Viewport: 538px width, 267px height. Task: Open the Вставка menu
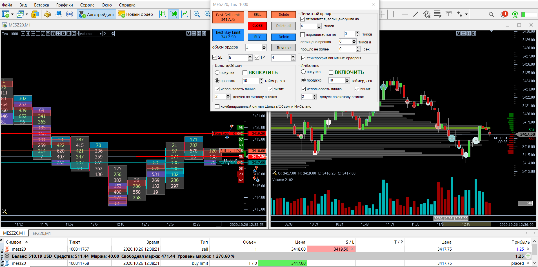[41, 5]
